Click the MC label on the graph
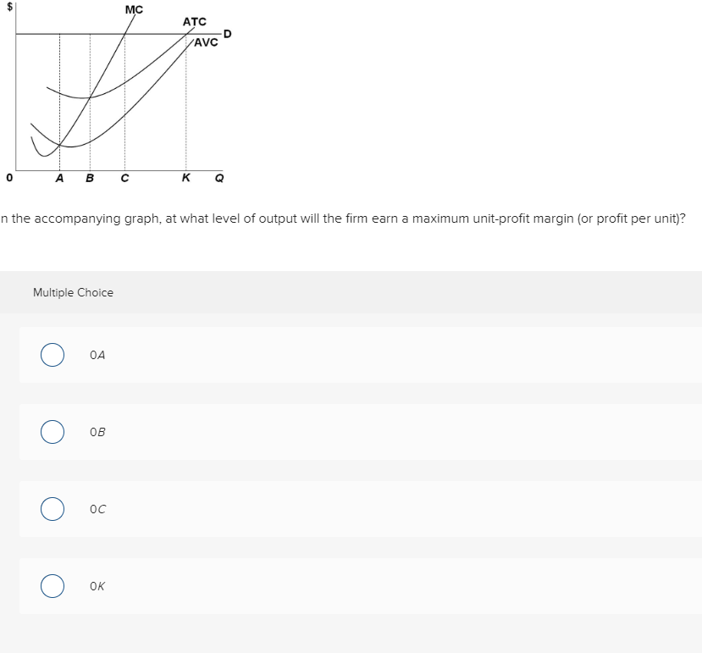Image resolution: width=702 pixels, height=653 pixels. (x=132, y=10)
